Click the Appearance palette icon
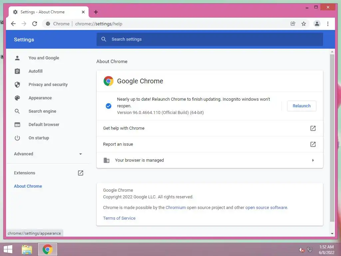341x256 pixels. pyautogui.click(x=17, y=98)
